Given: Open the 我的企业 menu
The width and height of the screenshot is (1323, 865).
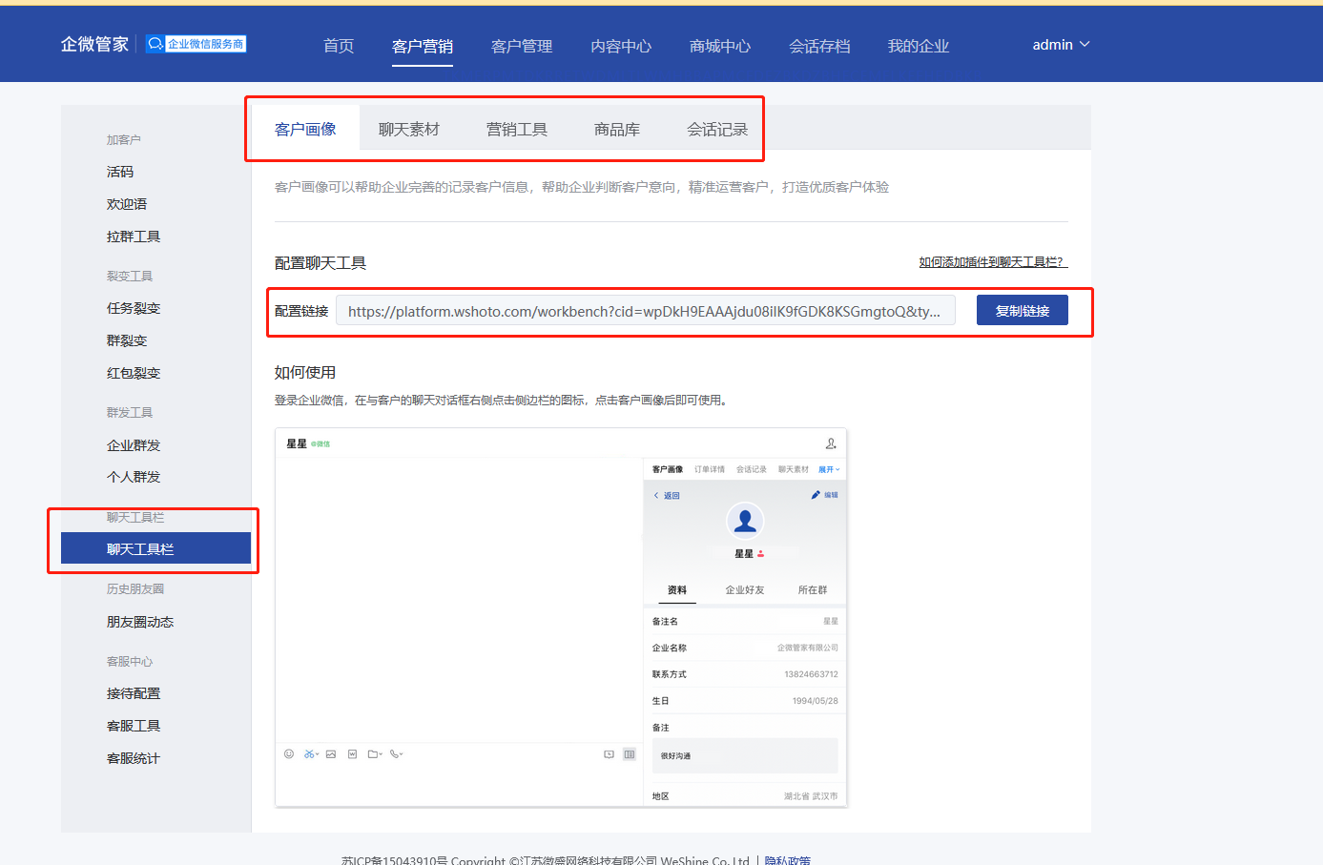Looking at the screenshot, I should (x=919, y=46).
